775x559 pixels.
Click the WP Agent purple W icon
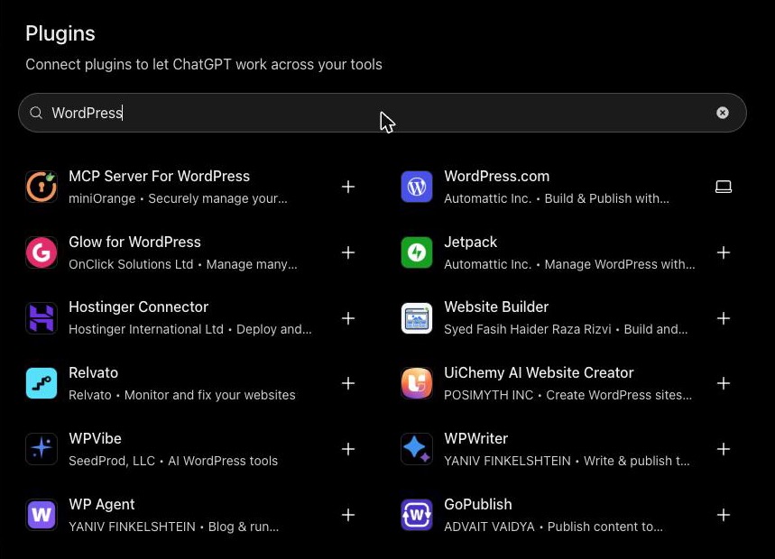tap(42, 515)
